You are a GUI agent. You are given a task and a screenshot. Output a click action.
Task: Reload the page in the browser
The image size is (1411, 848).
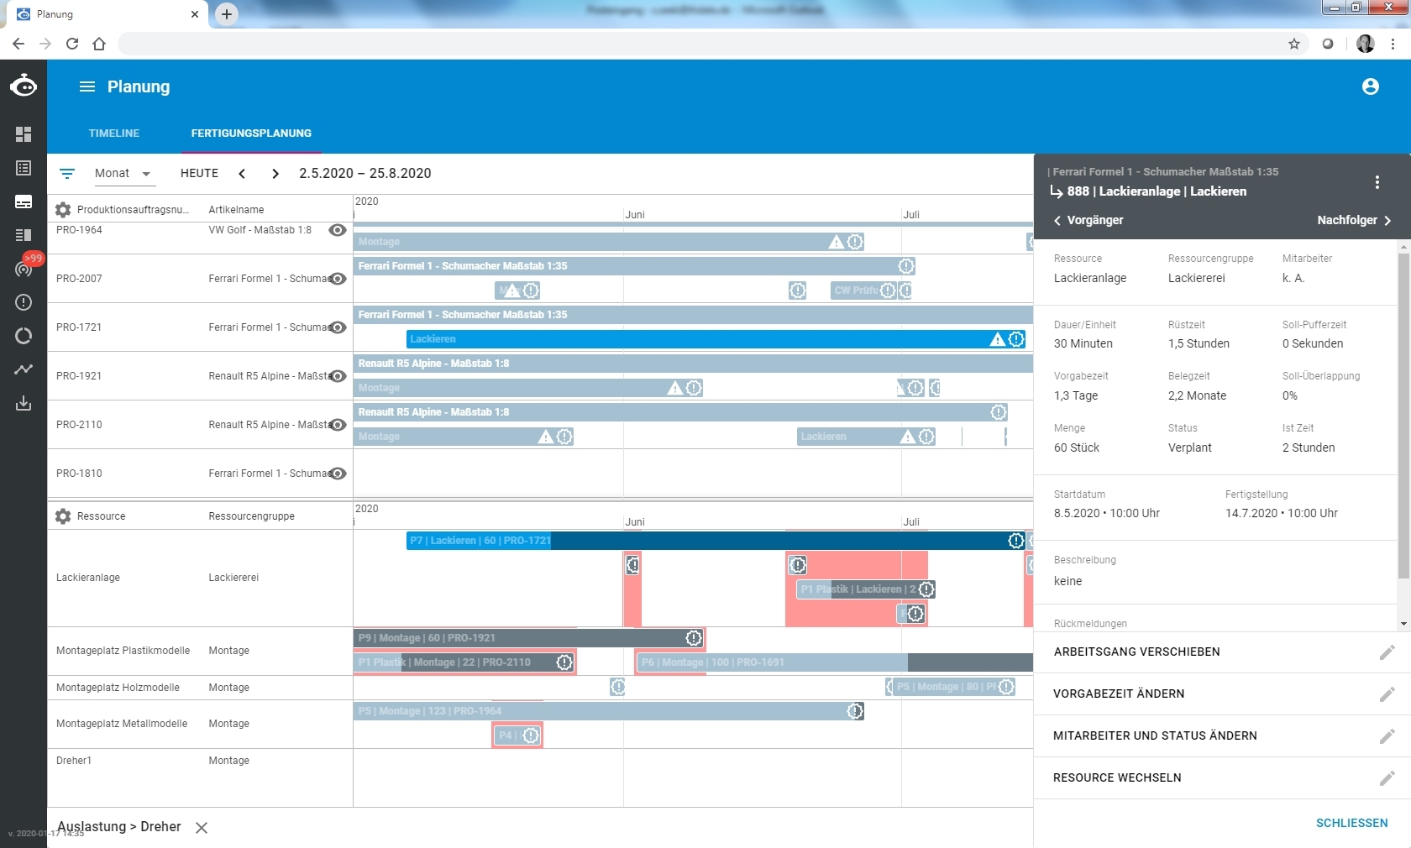pos(72,44)
